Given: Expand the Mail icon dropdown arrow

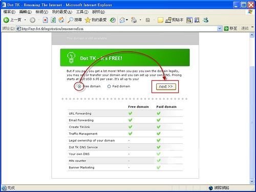Looking at the screenshot, I should pyautogui.click(x=127, y=20).
